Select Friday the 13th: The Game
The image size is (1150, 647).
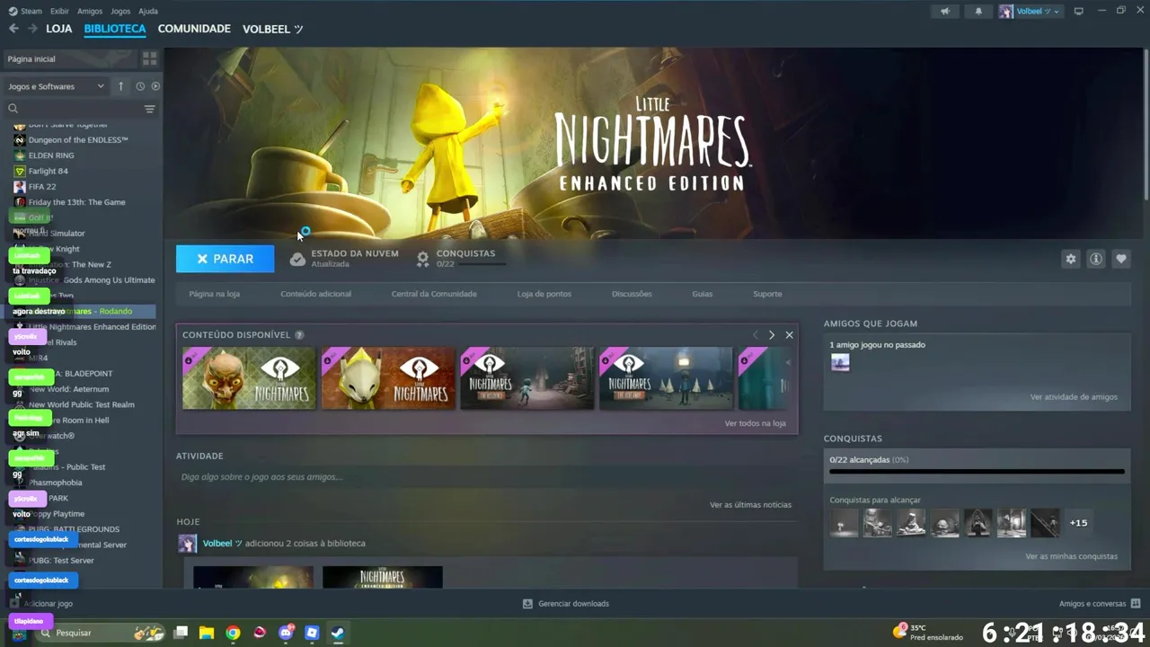pos(76,202)
